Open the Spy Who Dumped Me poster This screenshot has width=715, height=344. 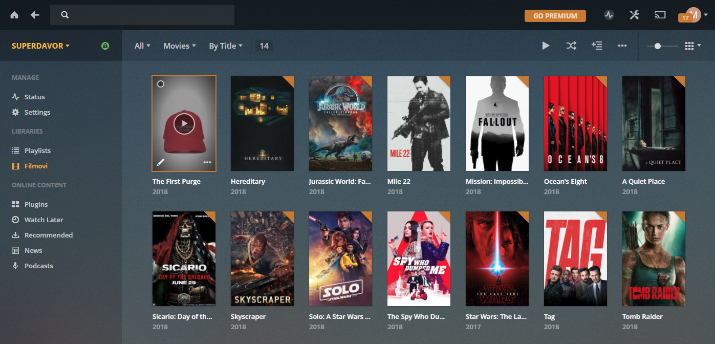click(419, 259)
